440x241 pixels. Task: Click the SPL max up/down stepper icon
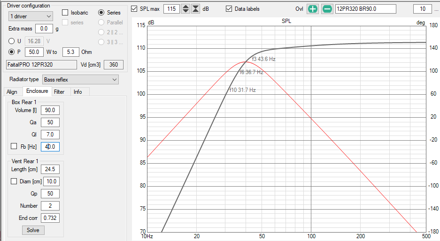(x=185, y=9)
